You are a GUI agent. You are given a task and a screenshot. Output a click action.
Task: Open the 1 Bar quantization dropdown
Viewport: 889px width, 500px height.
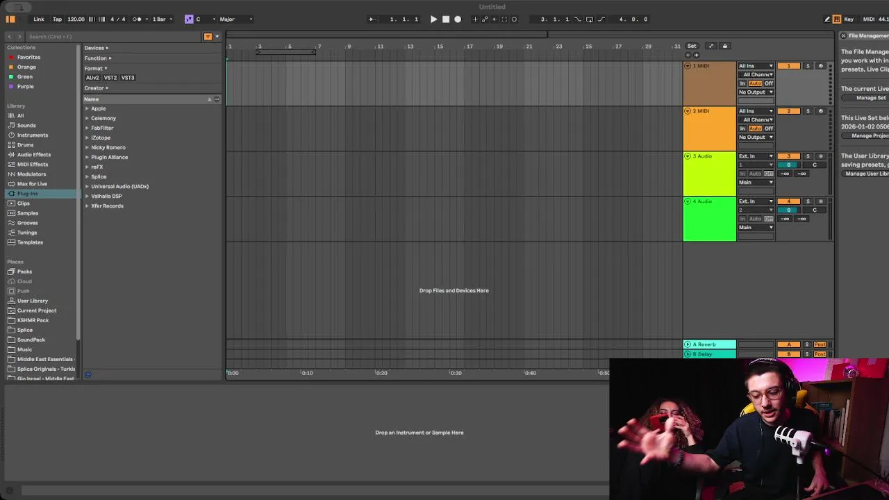coord(162,19)
